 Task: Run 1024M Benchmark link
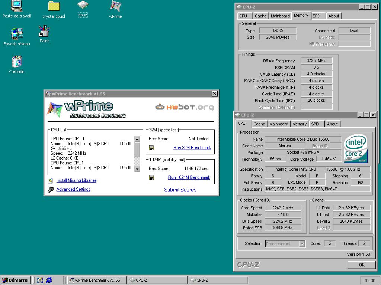coord(189,177)
